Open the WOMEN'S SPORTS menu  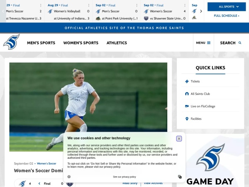point(81,43)
